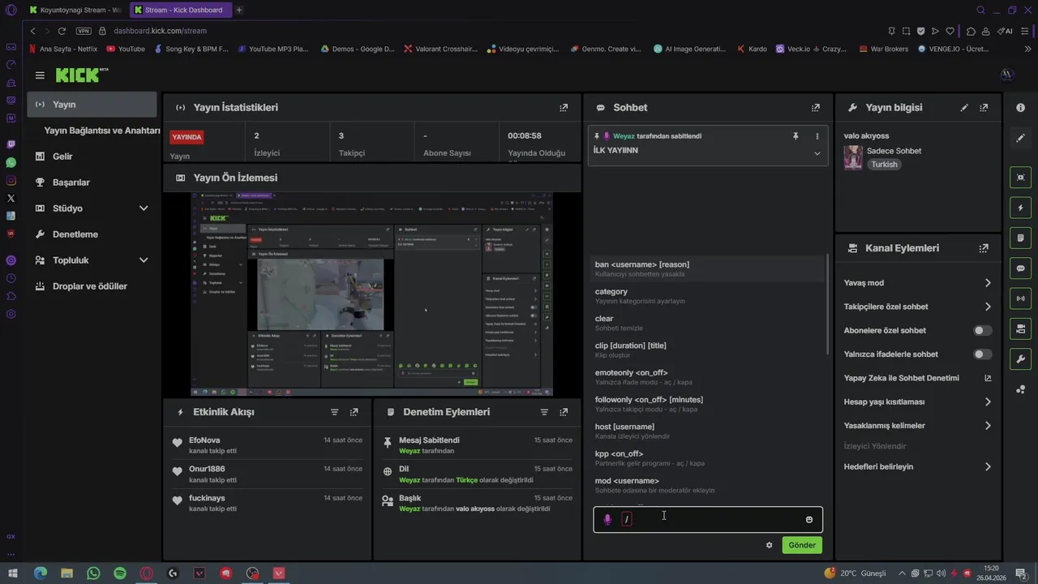Open Hesap yaşı kısıtlaması options
1038x584 pixels.
917,401
